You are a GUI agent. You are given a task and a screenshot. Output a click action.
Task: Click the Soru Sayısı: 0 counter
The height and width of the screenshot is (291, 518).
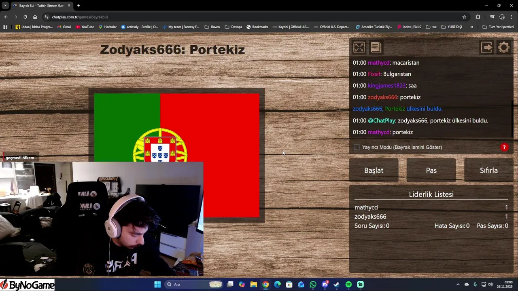click(x=372, y=226)
